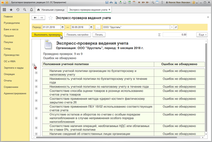Open Favorites star icon in tool panel

click(11, 10)
